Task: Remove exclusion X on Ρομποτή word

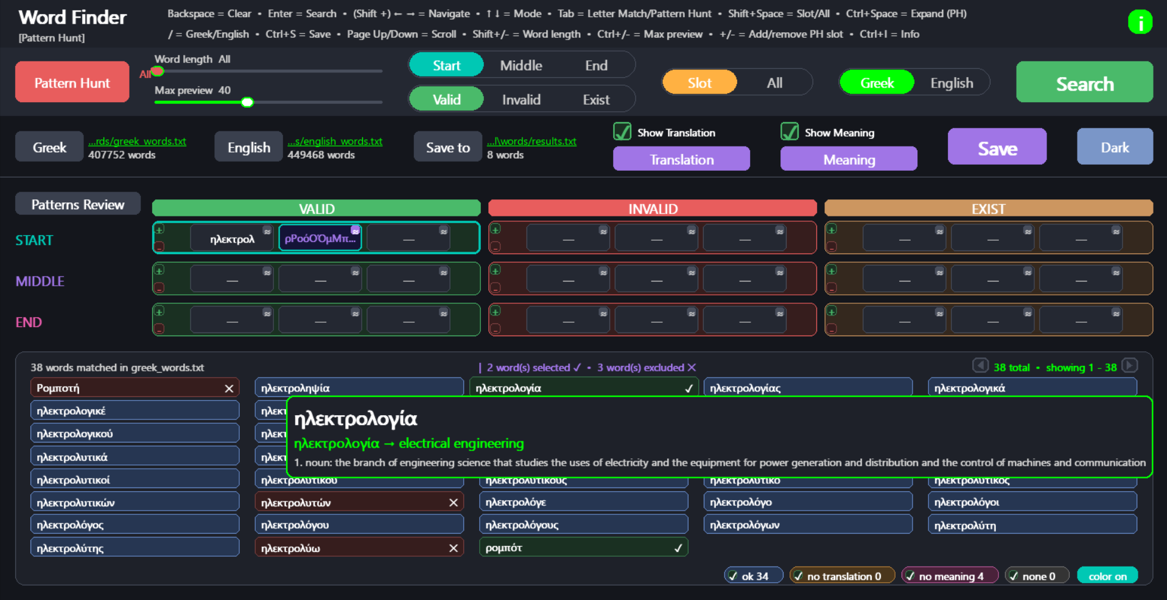Action: (229, 388)
